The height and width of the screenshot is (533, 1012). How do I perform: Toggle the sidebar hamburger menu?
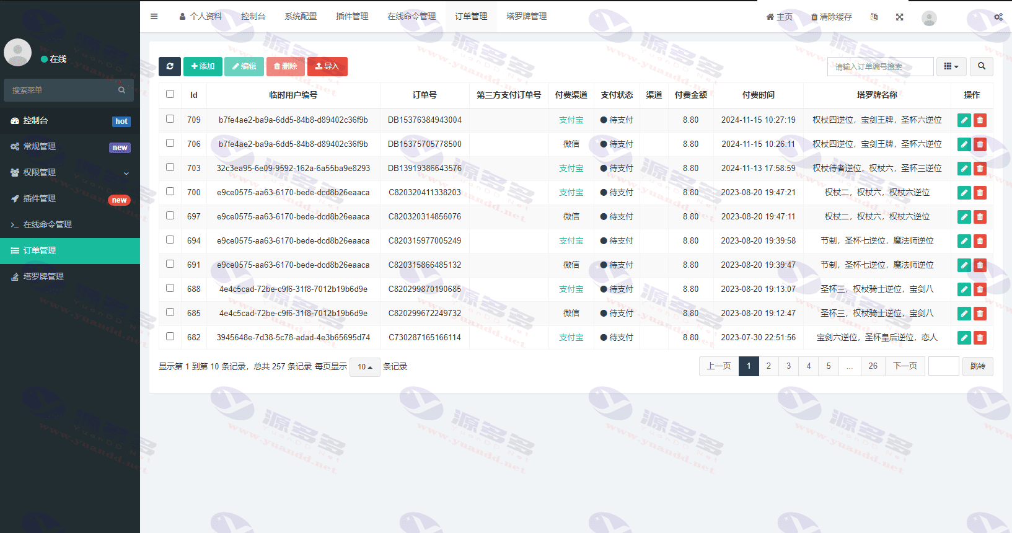154,17
